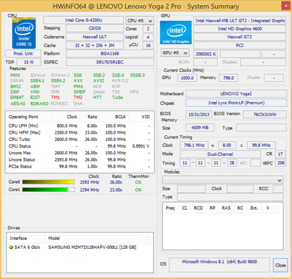The image size is (292, 279).
Task: Click the Intel Core i5-4200U name field
Action: coord(83,20)
